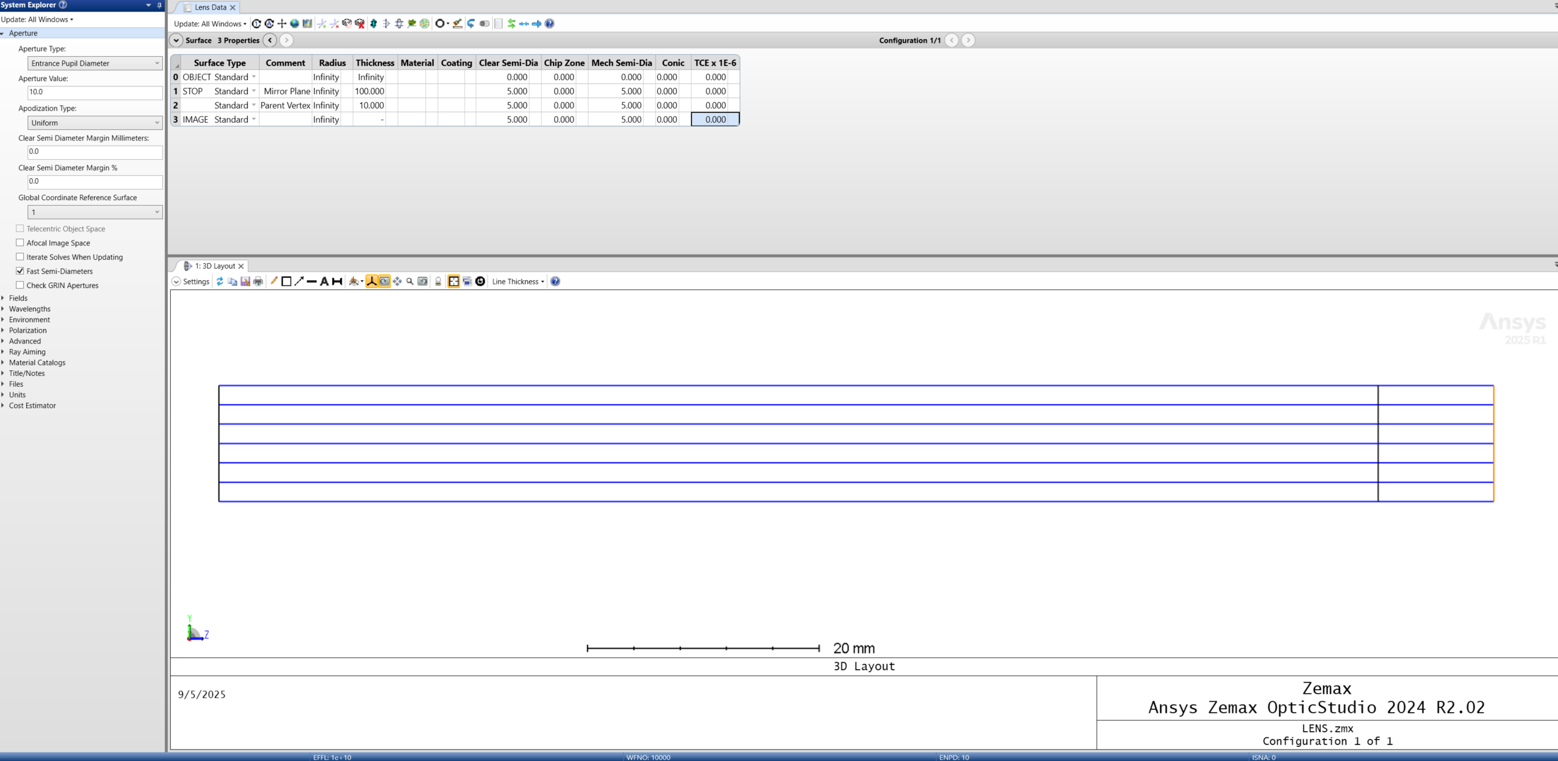
Task: Open the Apodization Type dropdown
Action: point(95,123)
